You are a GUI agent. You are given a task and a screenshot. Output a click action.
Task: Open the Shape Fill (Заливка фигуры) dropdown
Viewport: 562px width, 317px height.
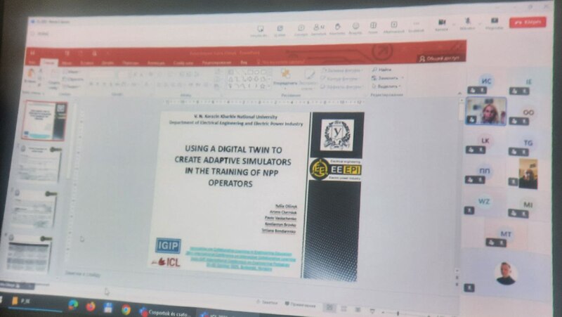(x=342, y=70)
